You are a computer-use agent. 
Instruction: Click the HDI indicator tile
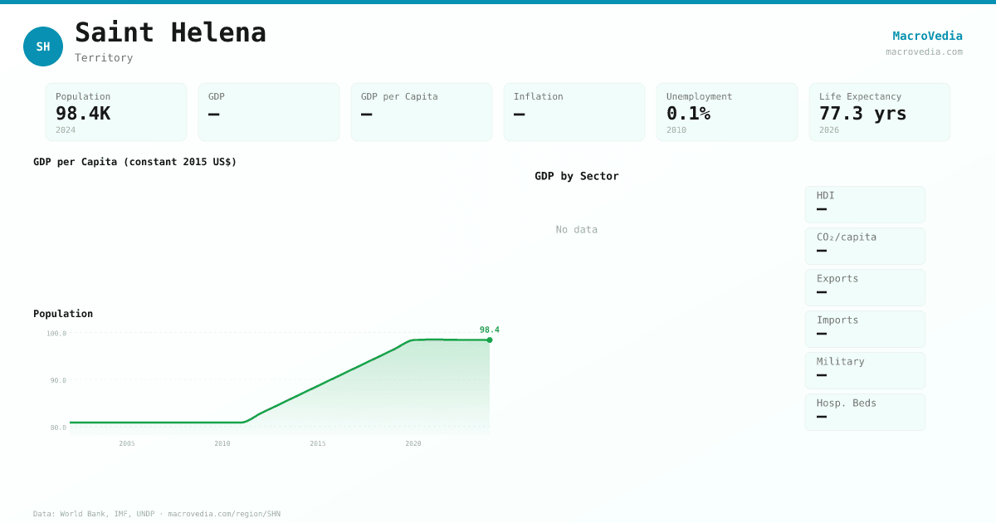pos(865,204)
